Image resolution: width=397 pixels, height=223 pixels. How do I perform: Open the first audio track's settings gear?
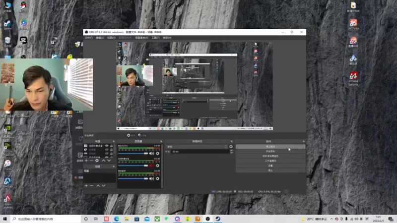pyautogui.click(x=158, y=154)
